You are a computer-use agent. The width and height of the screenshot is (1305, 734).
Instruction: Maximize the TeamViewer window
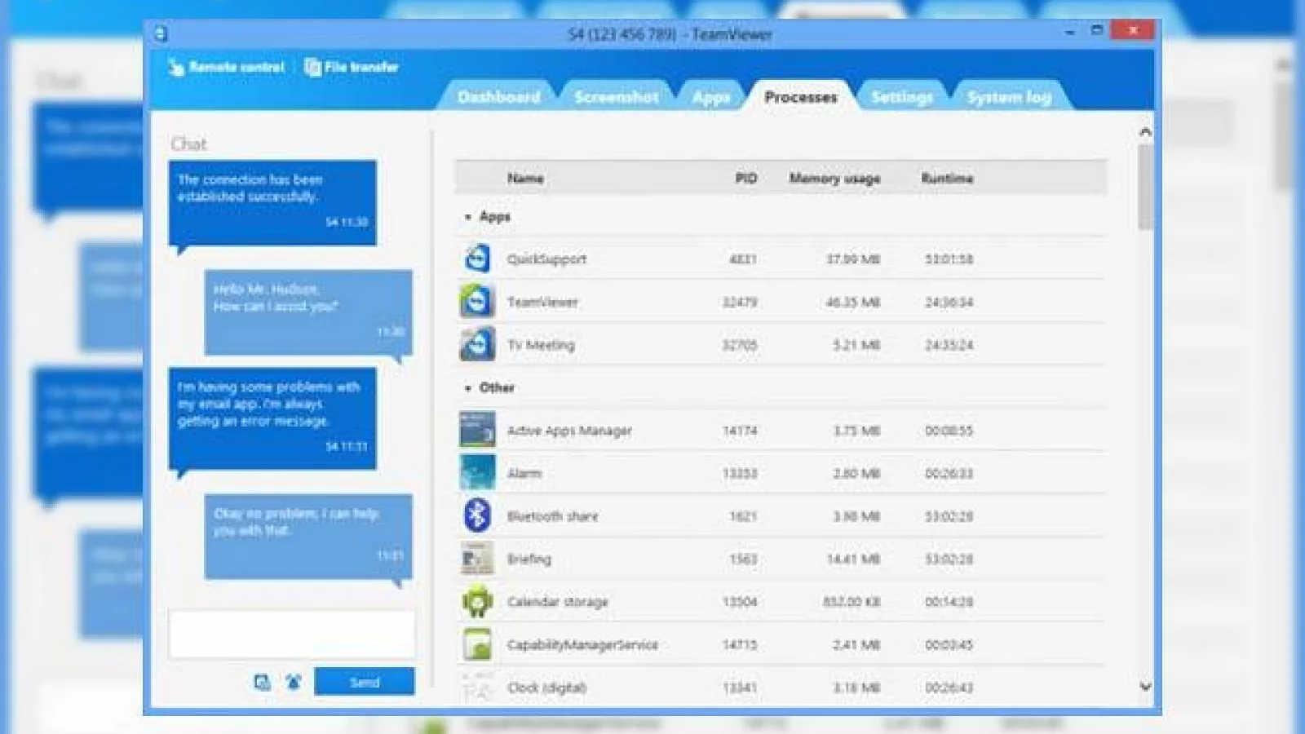click(1097, 31)
